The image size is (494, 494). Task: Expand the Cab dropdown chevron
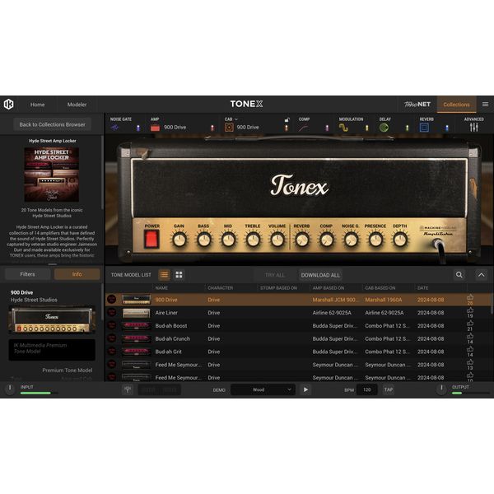click(236, 119)
